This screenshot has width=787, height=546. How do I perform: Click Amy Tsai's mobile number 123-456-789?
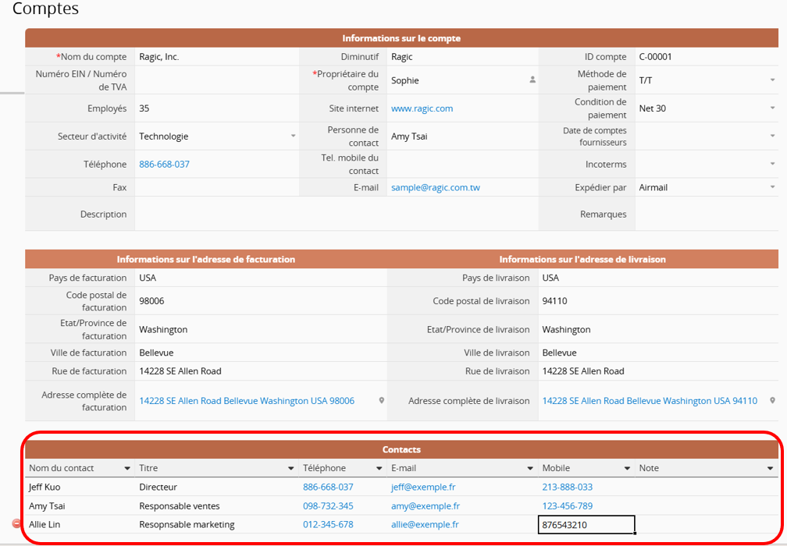[x=567, y=506]
